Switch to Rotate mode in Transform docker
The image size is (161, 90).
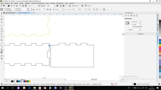click(129, 15)
